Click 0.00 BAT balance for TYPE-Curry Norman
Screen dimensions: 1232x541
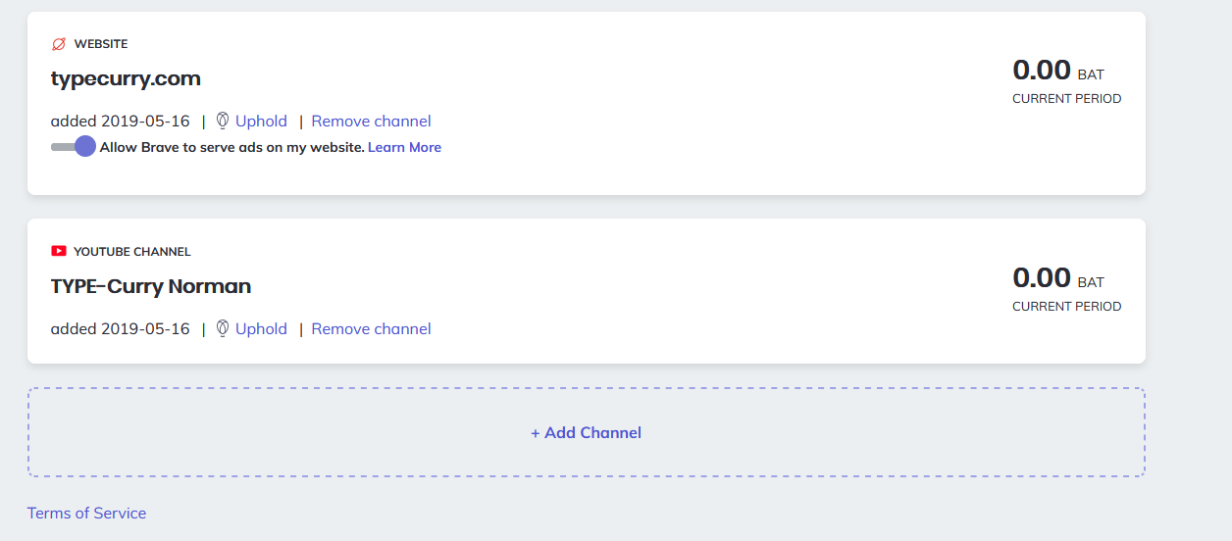pos(1058,278)
